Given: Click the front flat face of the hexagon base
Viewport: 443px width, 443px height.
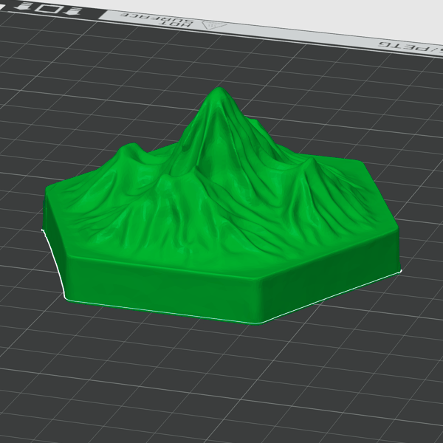Looking at the screenshot, I should pos(162,288).
